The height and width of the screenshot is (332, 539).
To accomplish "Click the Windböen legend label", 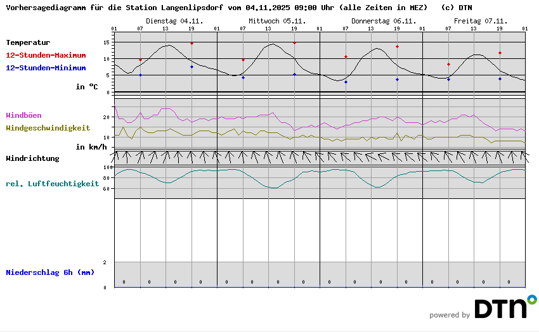I will [x=23, y=115].
